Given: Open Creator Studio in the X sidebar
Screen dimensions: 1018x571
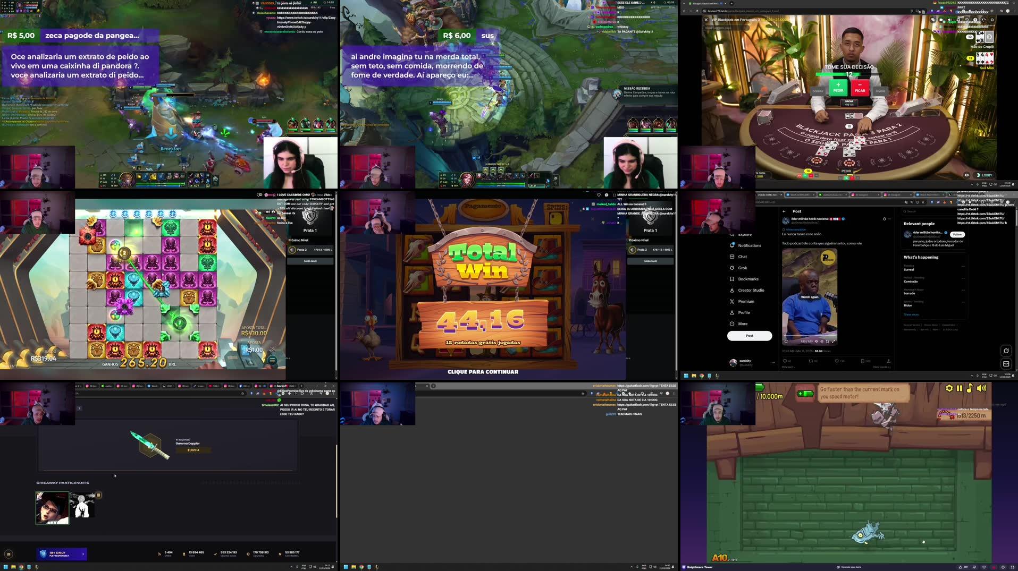Looking at the screenshot, I should pos(732,290).
